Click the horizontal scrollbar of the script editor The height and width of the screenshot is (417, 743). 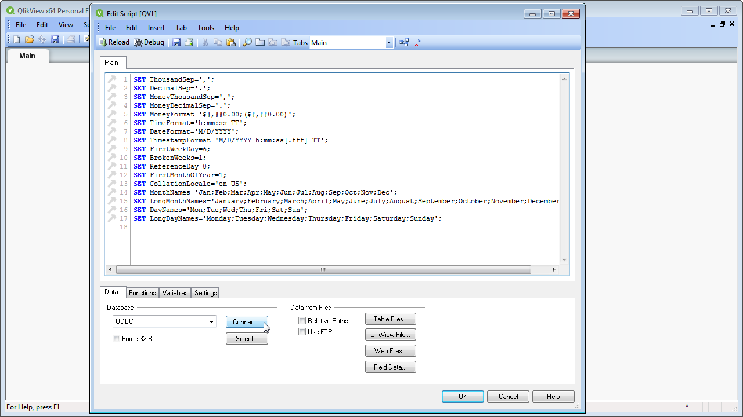[323, 270]
